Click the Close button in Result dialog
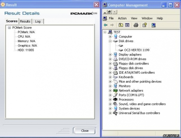The width and height of the screenshot is (181, 138). pyautogui.click(x=85, y=131)
